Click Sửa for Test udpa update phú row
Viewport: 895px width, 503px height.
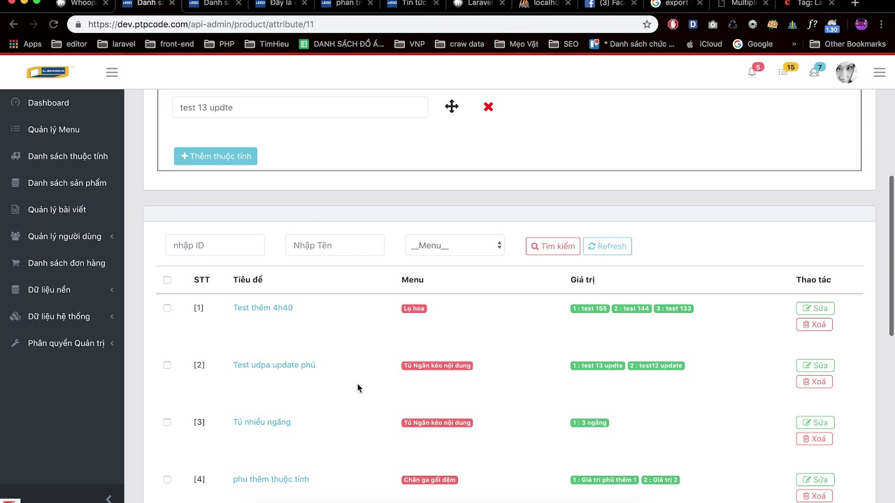coord(815,365)
